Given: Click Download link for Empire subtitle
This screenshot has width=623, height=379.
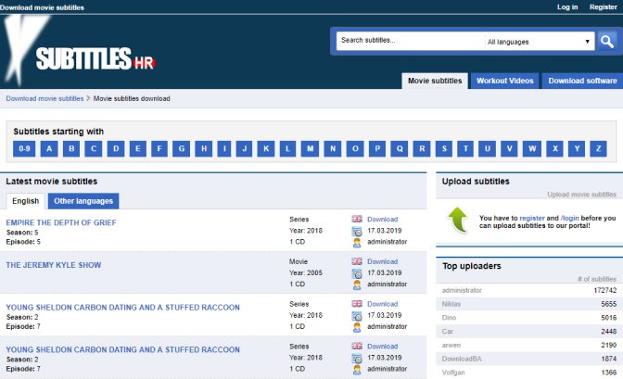Looking at the screenshot, I should tap(382, 219).
